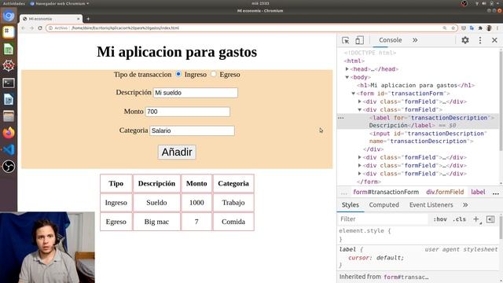Click the cursor: default style value

point(390,258)
